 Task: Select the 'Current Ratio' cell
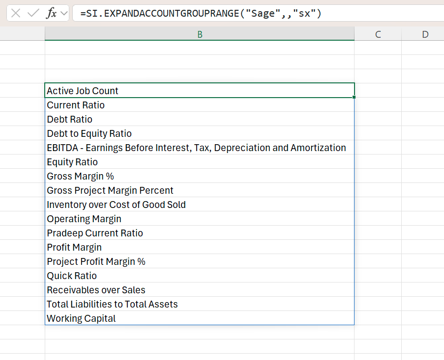point(200,105)
